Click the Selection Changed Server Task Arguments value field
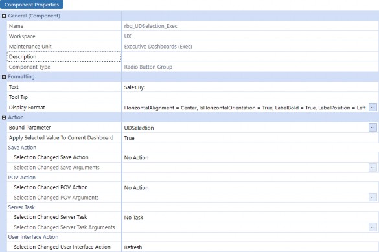Screen dimensions: 379x252 (246, 227)
